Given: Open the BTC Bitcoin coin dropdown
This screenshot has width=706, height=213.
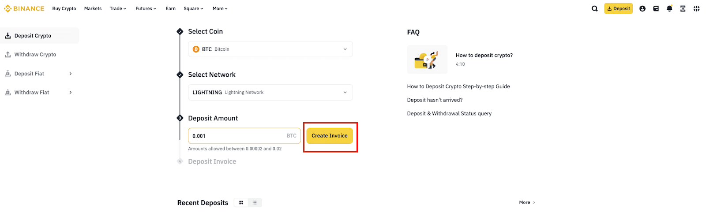Looking at the screenshot, I should click(270, 49).
